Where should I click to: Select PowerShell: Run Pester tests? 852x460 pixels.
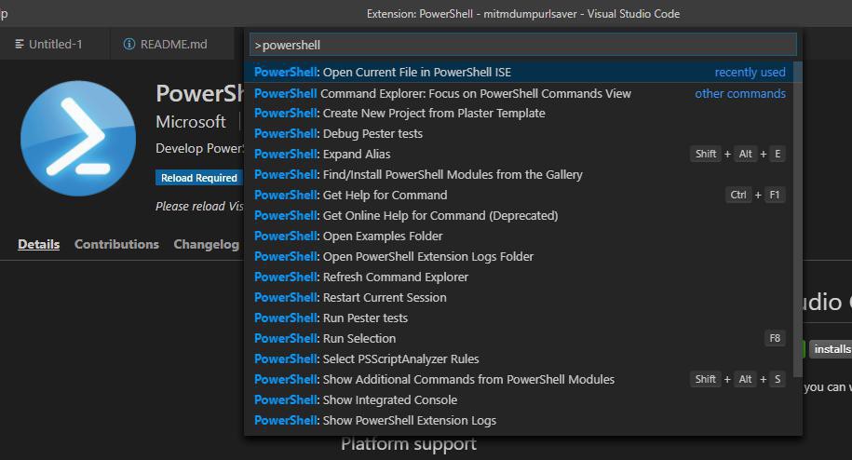(x=519, y=318)
